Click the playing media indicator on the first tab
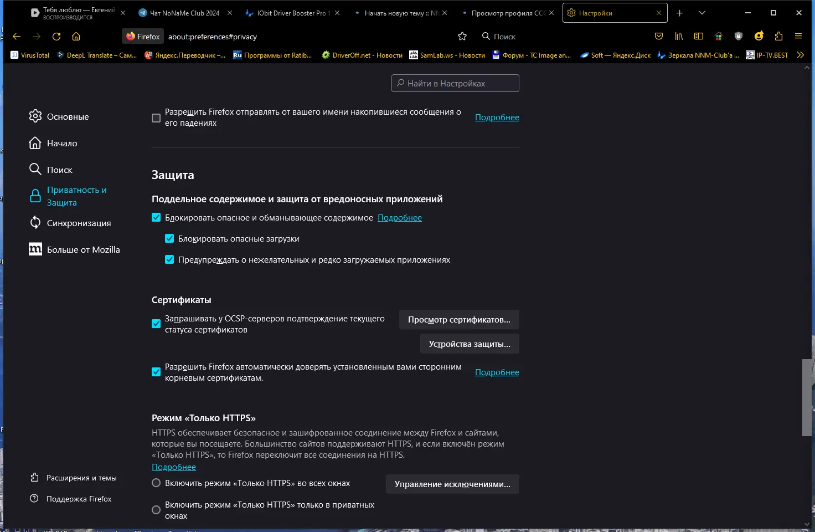This screenshot has width=815, height=532. [x=33, y=12]
